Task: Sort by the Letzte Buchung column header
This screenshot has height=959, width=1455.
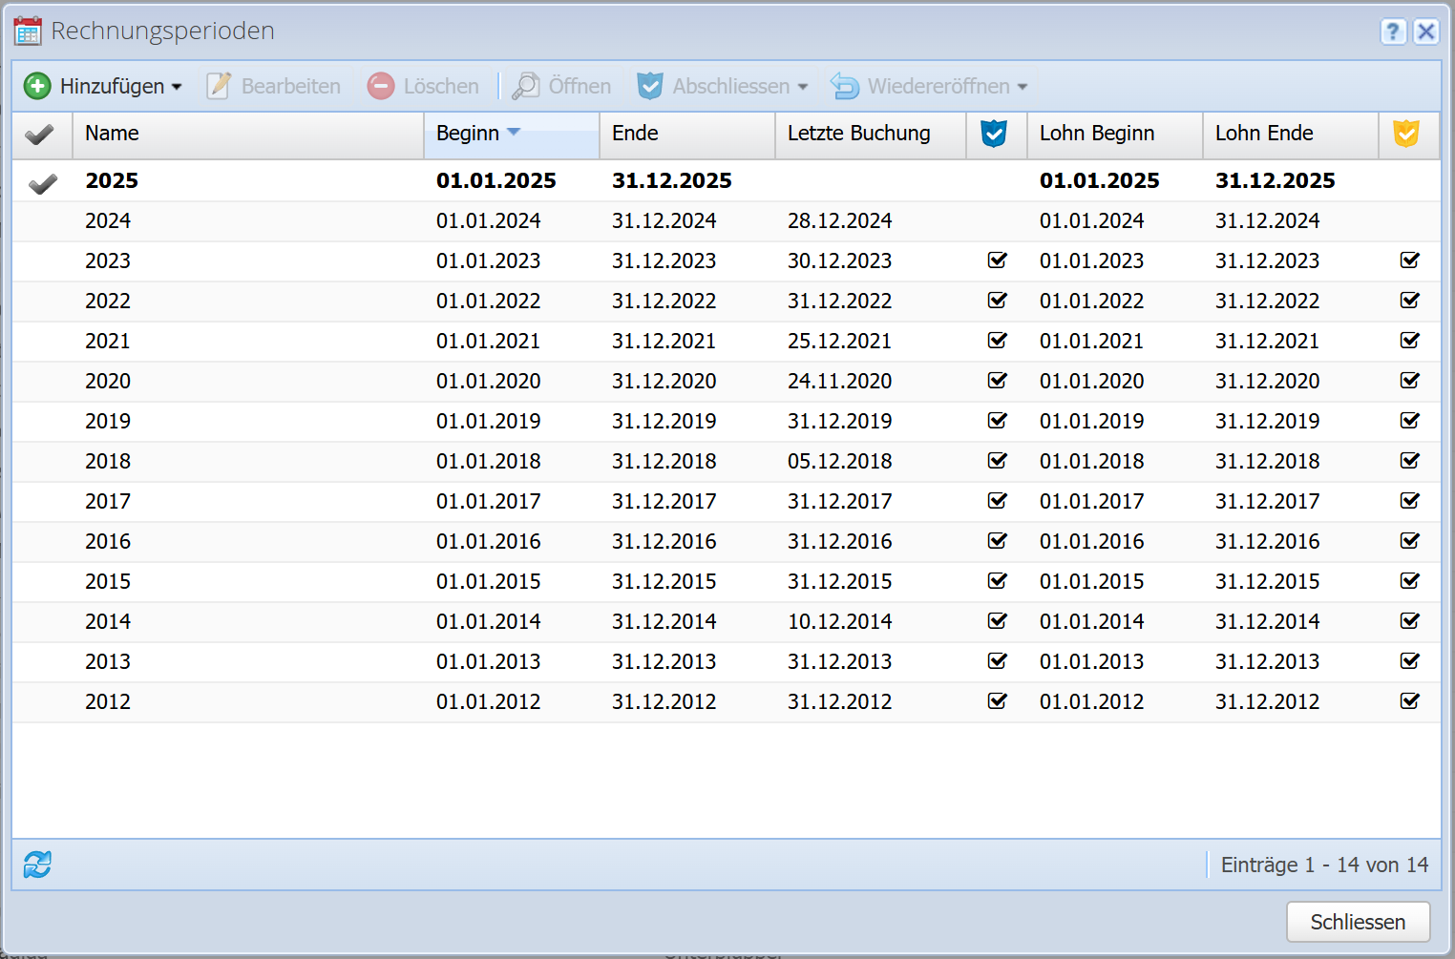Action: click(x=858, y=134)
